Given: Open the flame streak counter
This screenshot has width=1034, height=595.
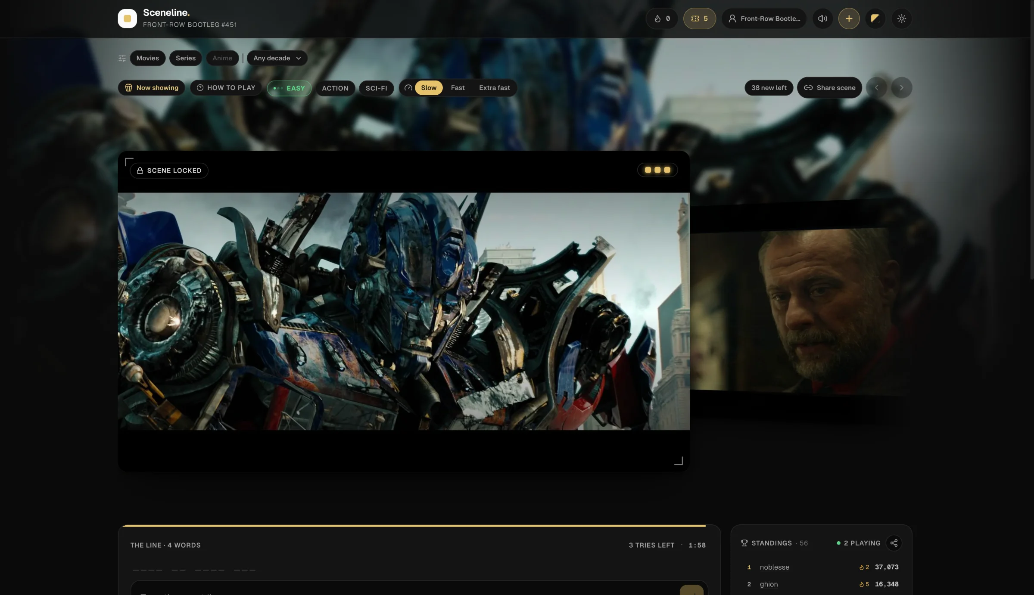Looking at the screenshot, I should click(661, 19).
